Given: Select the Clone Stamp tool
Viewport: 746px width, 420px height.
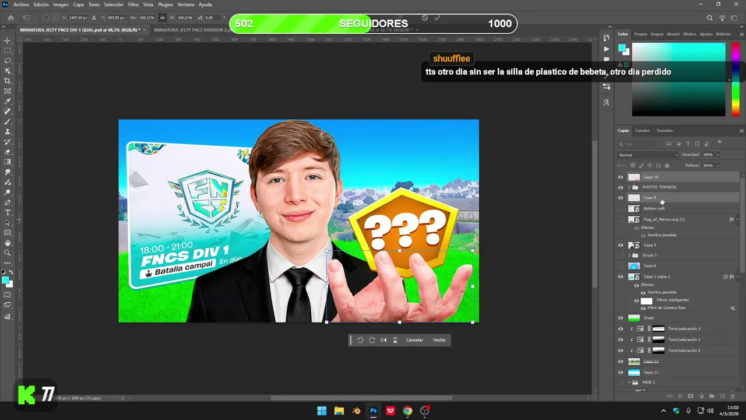Looking at the screenshot, I should pyautogui.click(x=8, y=132).
